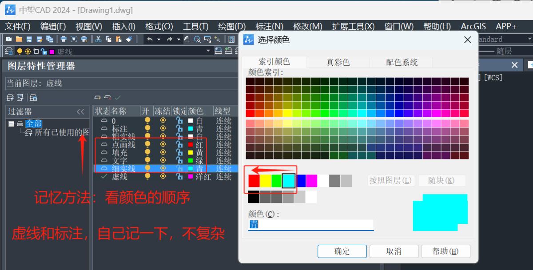Click the Delete Layer icon with red X
Screen dimensions: 533x270
tap(107, 97)
